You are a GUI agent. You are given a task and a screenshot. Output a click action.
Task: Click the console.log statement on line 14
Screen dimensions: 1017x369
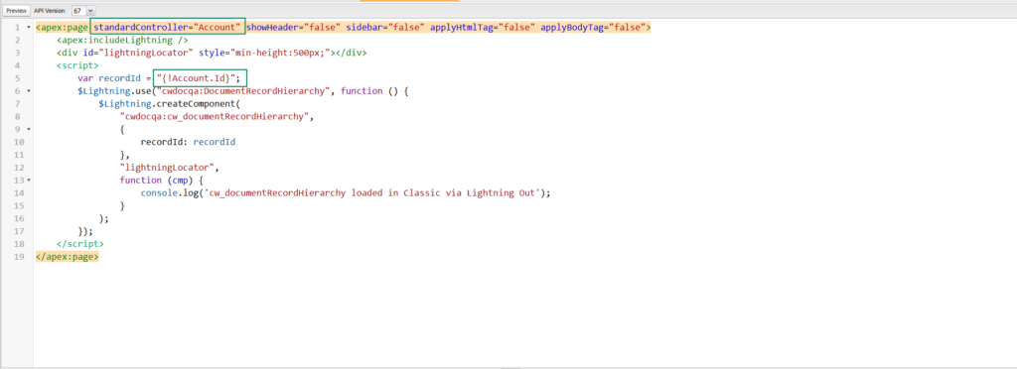(x=345, y=192)
